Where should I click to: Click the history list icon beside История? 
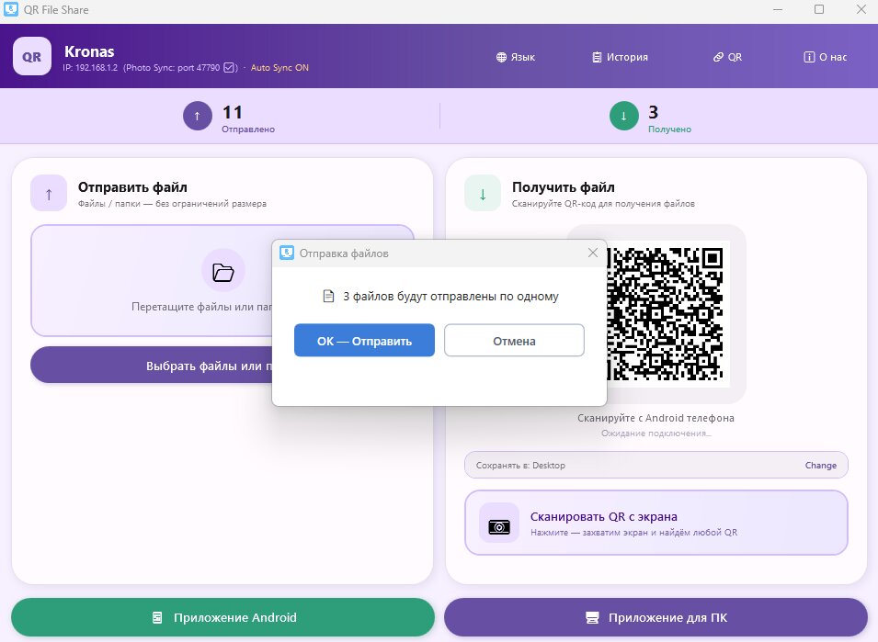(597, 57)
